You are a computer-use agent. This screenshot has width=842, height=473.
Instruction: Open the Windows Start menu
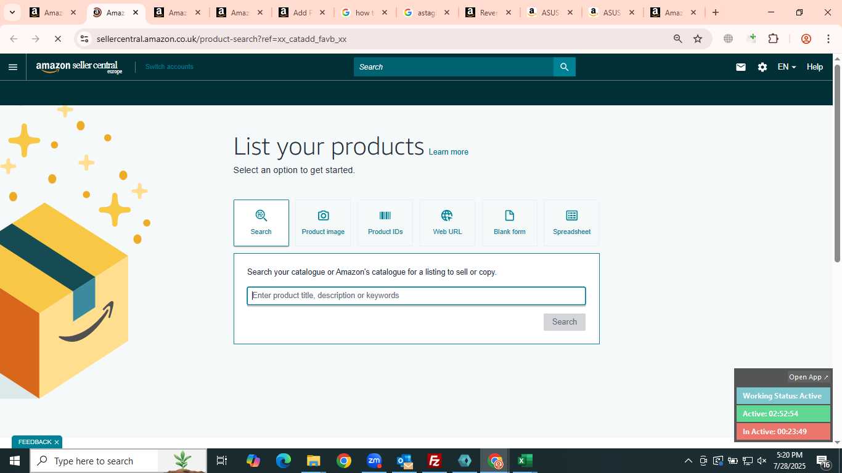15,461
